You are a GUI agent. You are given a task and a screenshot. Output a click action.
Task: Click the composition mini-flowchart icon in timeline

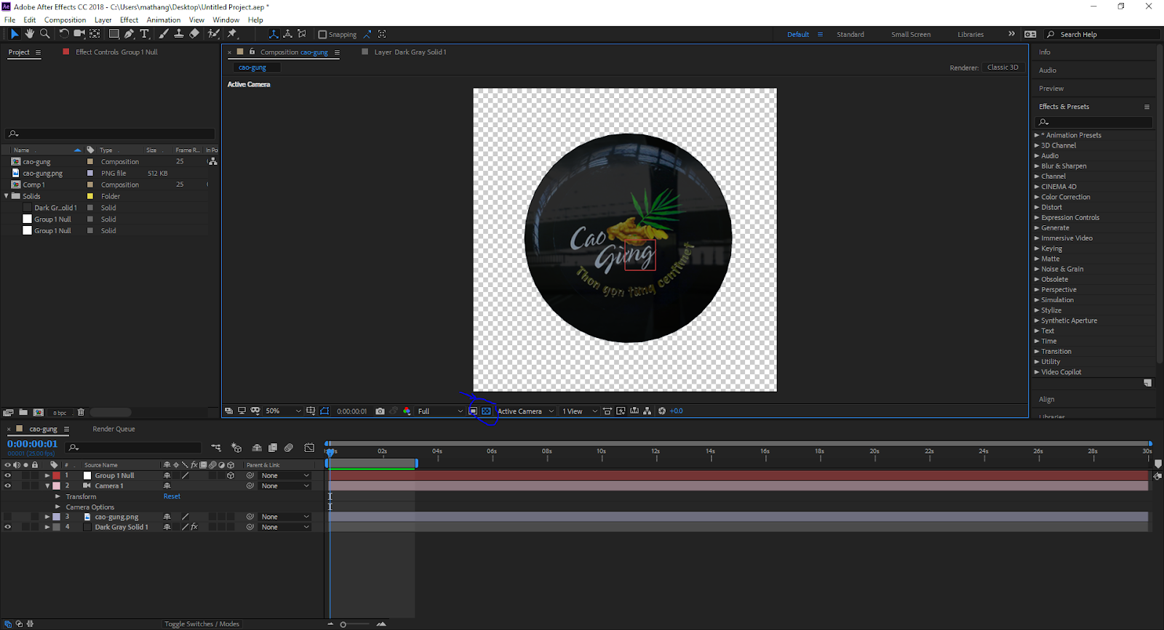(216, 448)
